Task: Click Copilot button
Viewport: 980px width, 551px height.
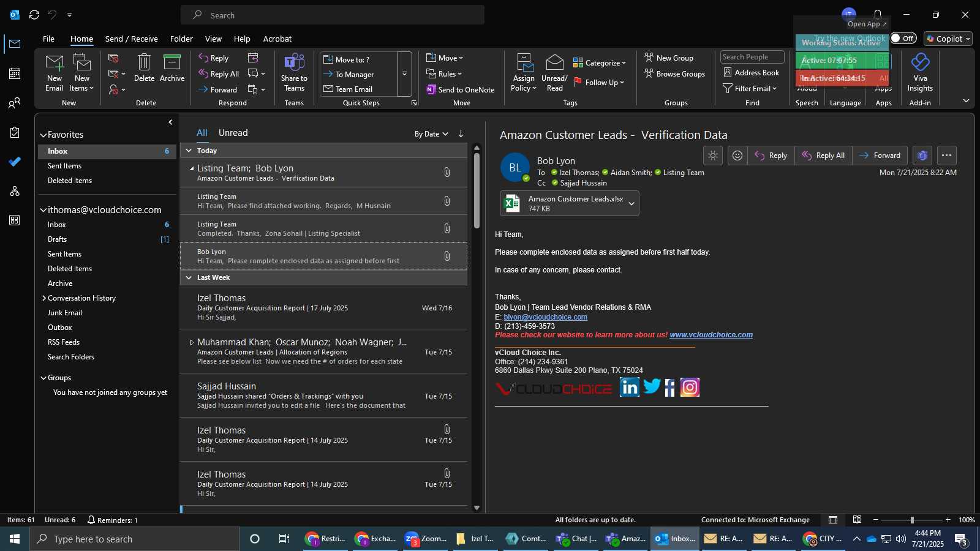Action: pos(948,39)
